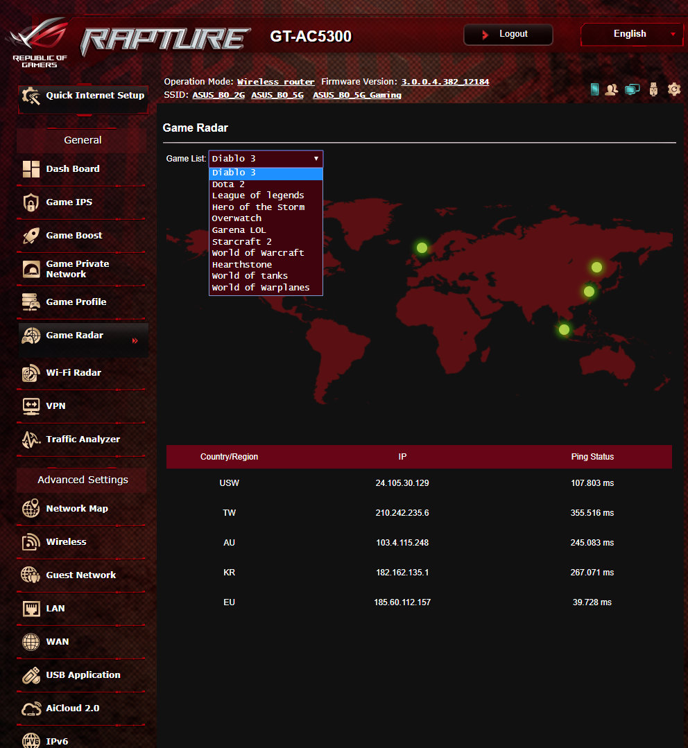Pick World of Warcraft from the list
The image size is (688, 748).
[266, 253]
